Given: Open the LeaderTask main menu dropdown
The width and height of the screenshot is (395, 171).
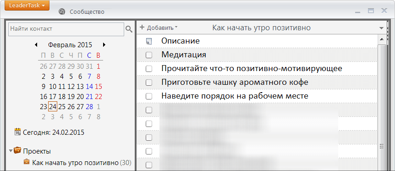Looking at the screenshot, I should click(27, 6).
